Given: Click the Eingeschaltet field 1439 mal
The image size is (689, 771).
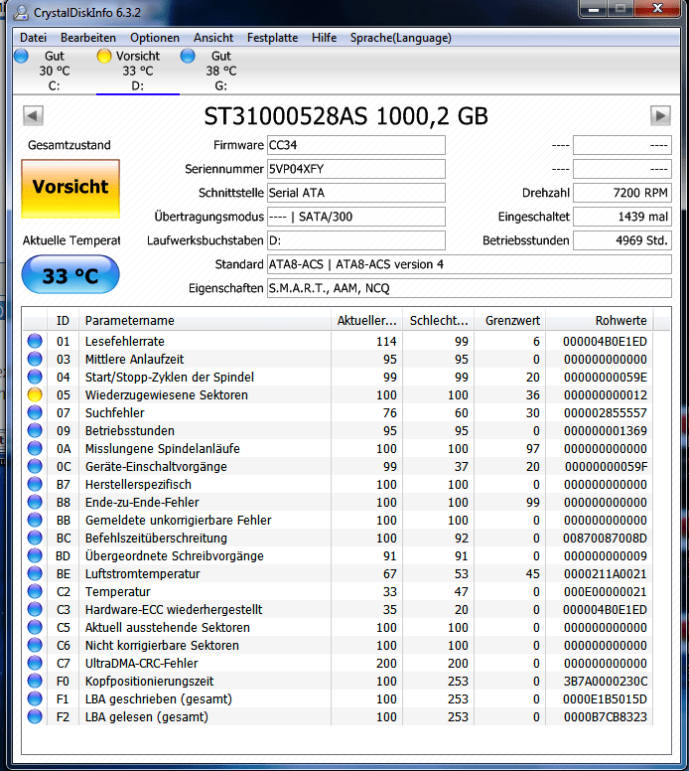Looking at the screenshot, I should [622, 217].
